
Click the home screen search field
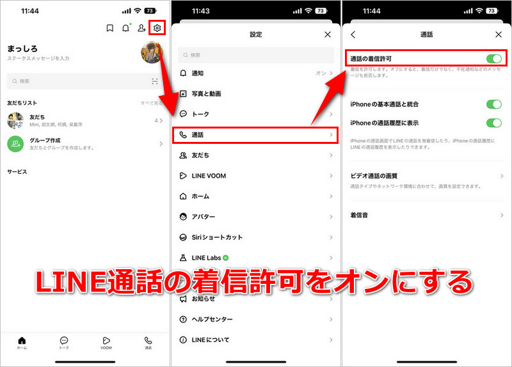pyautogui.click(x=85, y=81)
